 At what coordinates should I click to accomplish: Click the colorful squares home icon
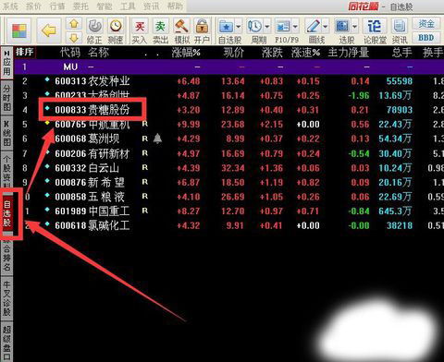pos(19,30)
